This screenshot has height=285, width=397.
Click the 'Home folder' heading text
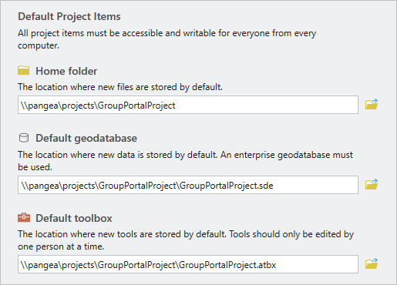click(x=66, y=71)
